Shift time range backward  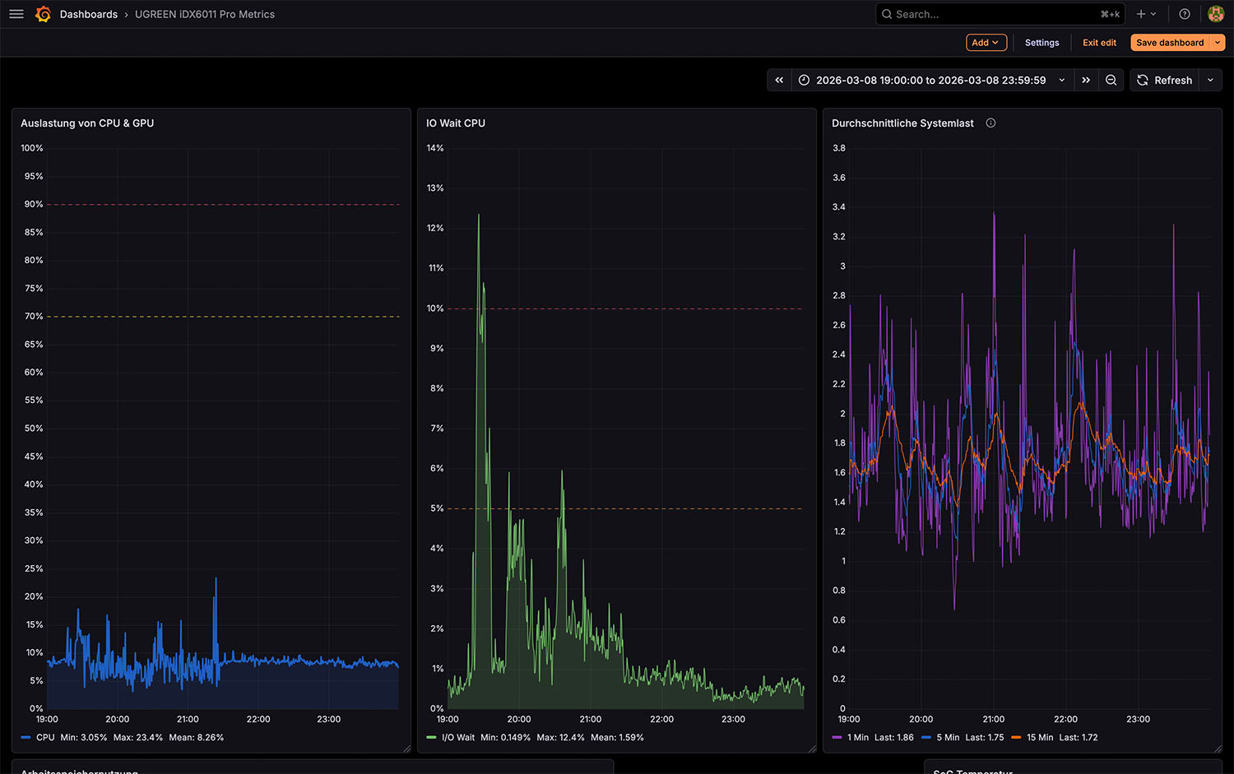pos(779,80)
